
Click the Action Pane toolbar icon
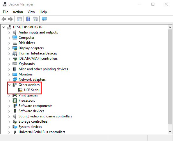pyautogui.click(x=35, y=19)
